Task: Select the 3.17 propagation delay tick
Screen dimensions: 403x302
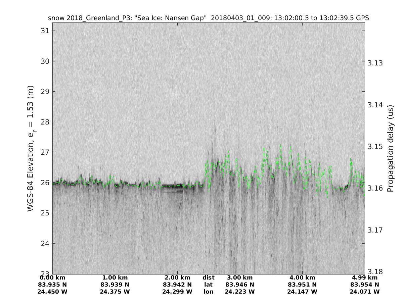Action: point(374,230)
